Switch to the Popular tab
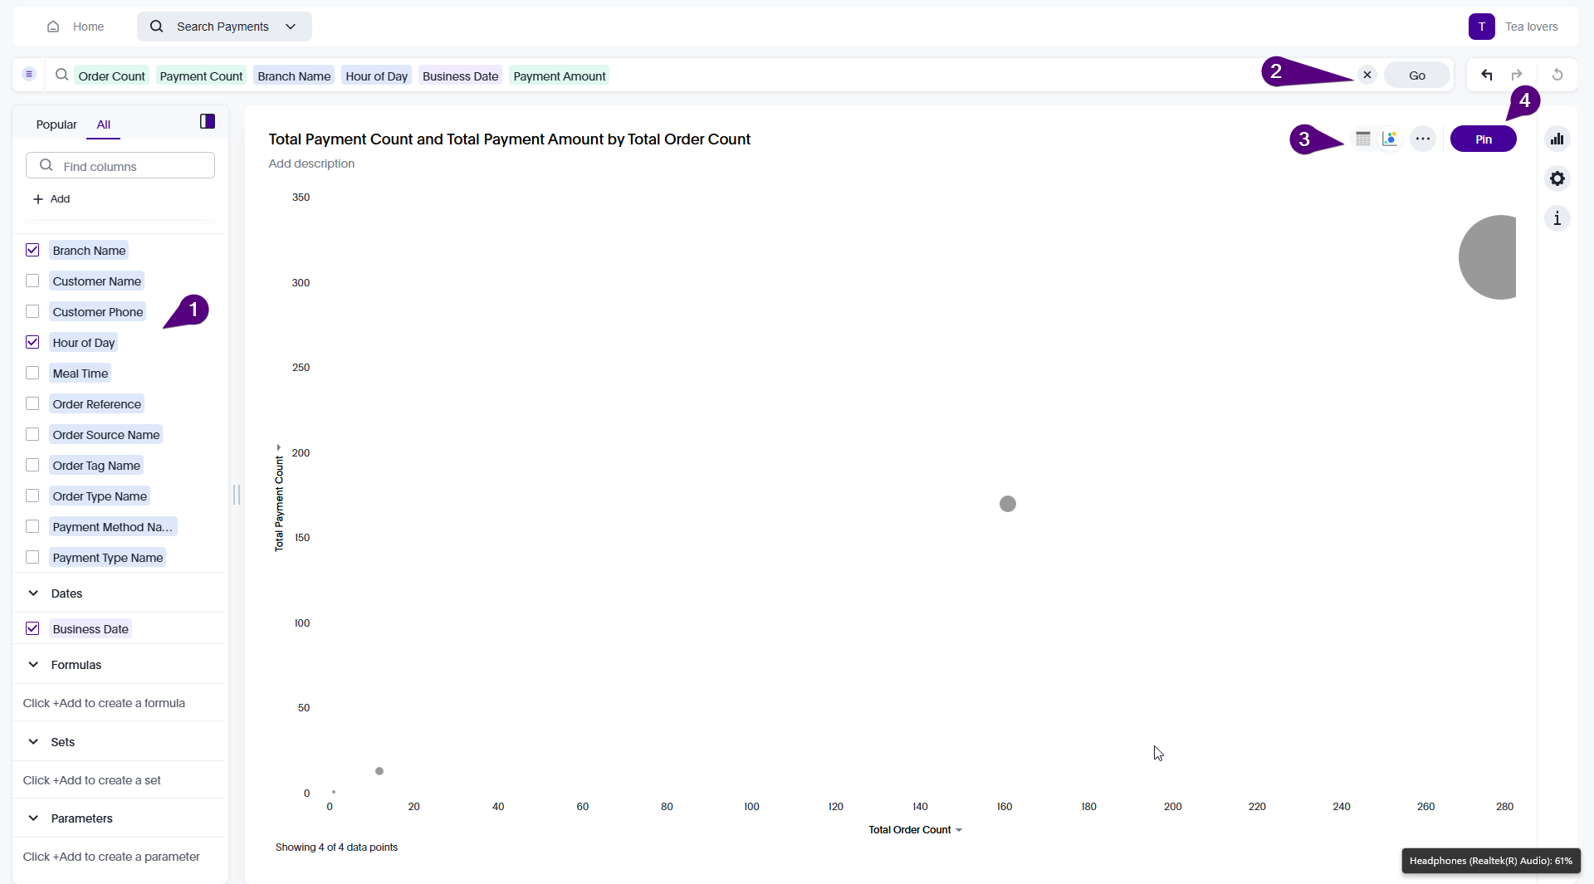The height and width of the screenshot is (884, 1594). 56,125
